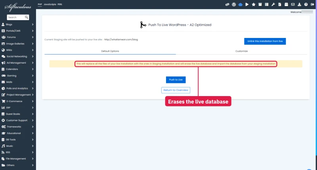Switch to the Default Options tab

[110, 51]
